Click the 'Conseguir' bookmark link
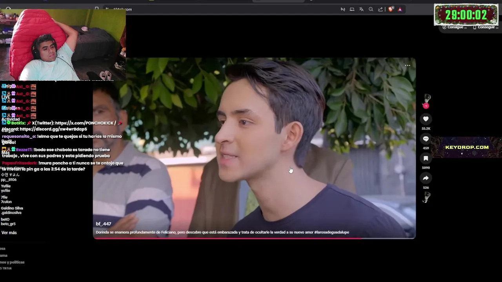 coord(486,27)
